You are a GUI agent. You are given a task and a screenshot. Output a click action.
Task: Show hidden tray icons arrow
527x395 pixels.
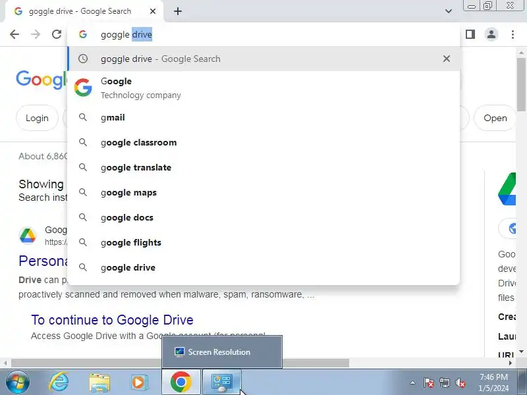point(413,382)
